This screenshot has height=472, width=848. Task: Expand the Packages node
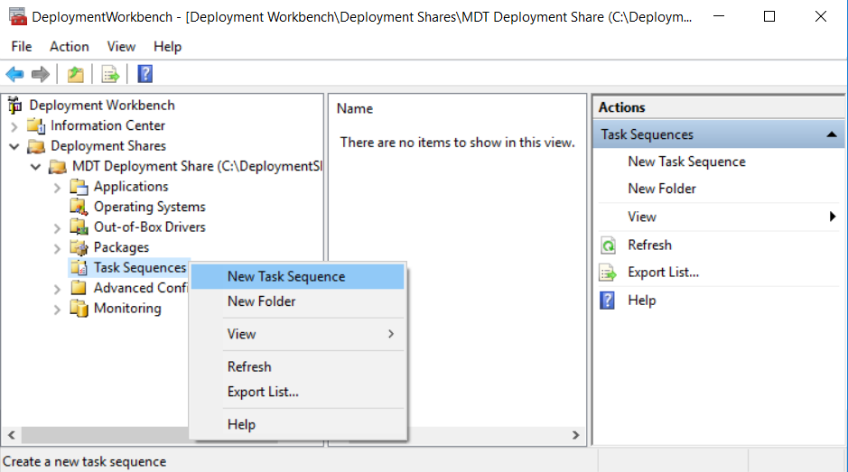[x=57, y=249]
